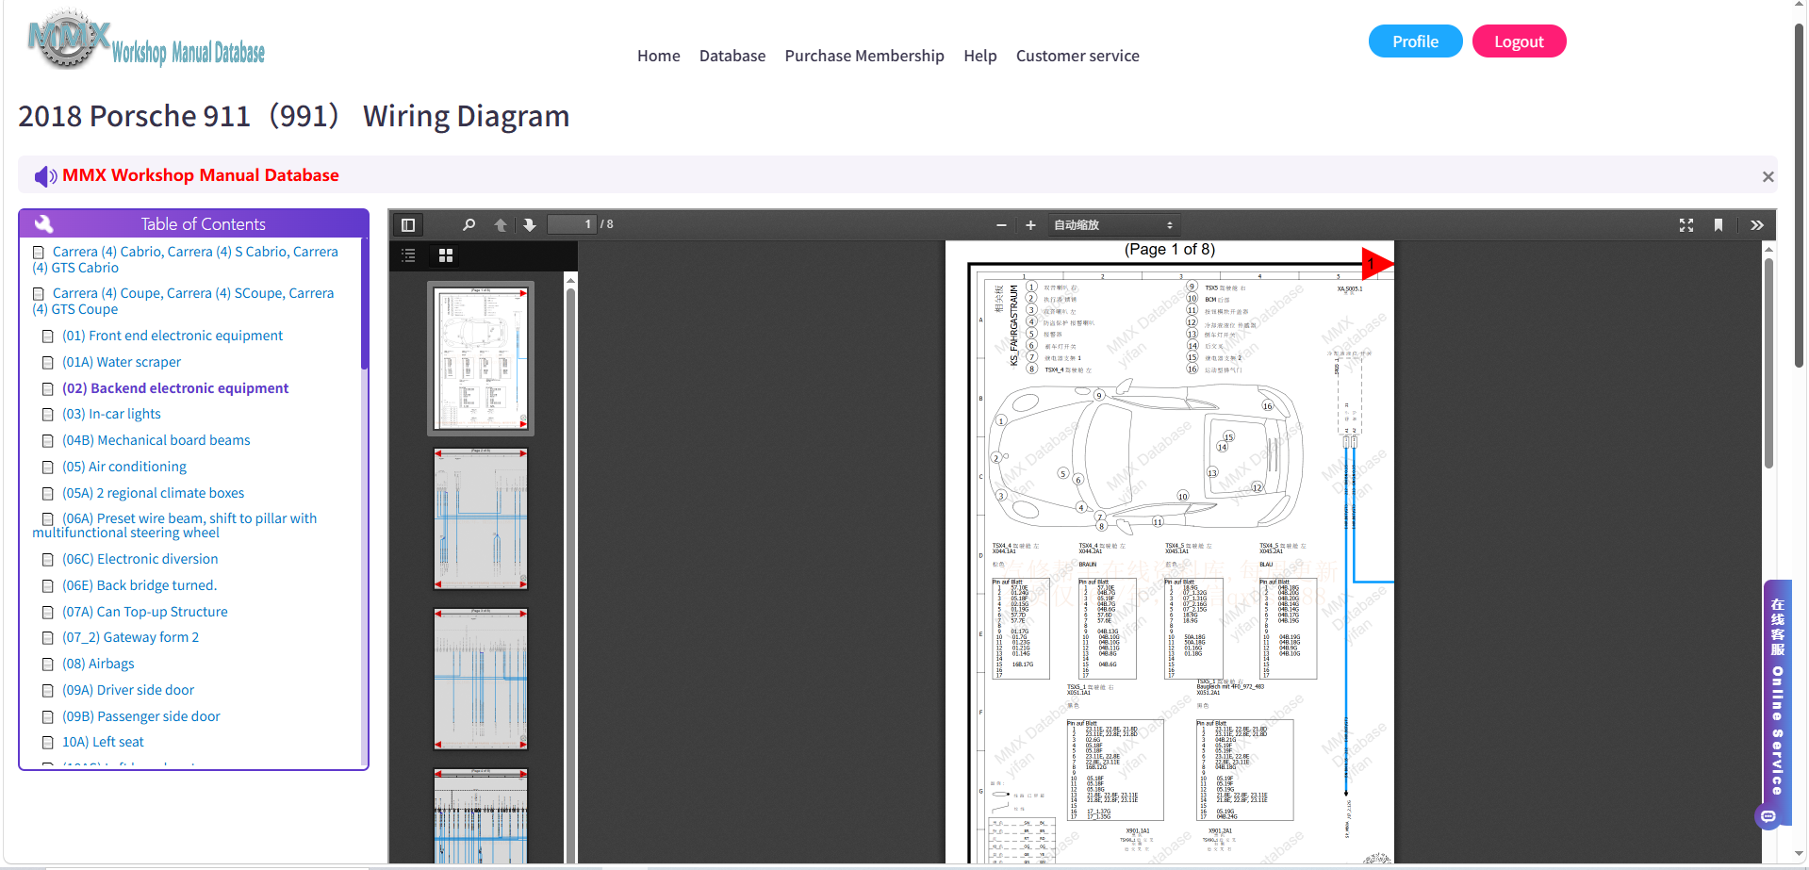
Task: Click document icon beside Water scraper
Action: point(47,363)
